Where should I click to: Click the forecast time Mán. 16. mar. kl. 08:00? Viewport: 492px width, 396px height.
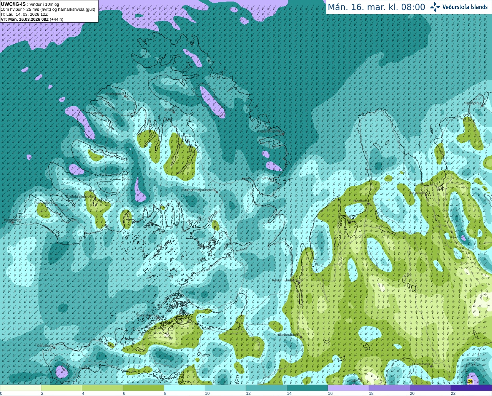(x=376, y=7)
